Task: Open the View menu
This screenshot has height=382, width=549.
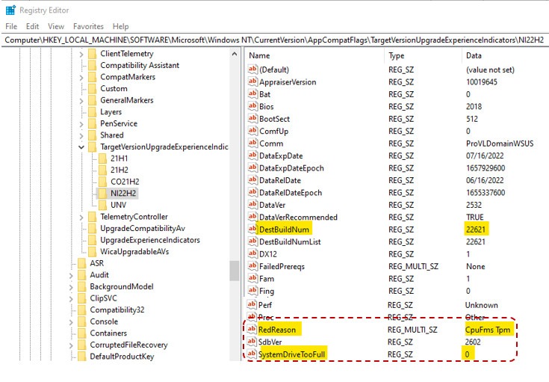Action: [56, 26]
